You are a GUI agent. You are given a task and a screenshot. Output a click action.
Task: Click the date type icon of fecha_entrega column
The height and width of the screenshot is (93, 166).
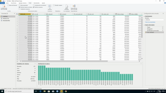(116, 14)
